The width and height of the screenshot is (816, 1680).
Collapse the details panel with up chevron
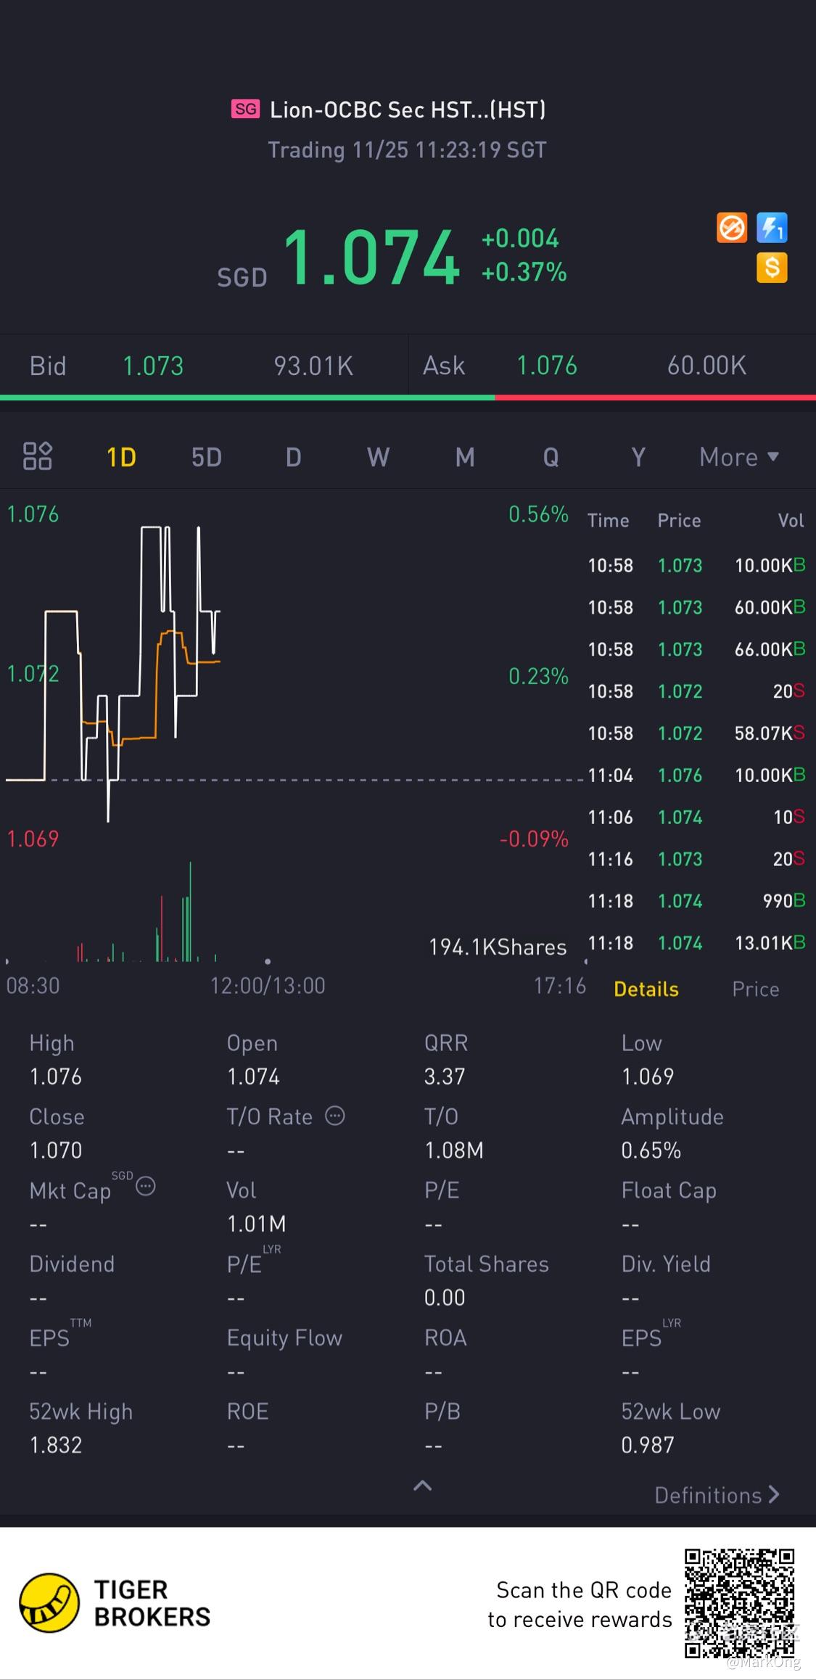[422, 1486]
